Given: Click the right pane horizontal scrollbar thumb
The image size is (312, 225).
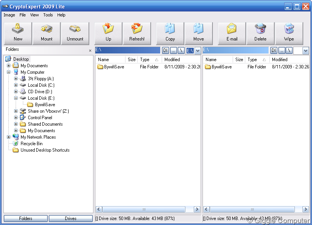Looking at the screenshot, I should pyautogui.click(x=252, y=209).
